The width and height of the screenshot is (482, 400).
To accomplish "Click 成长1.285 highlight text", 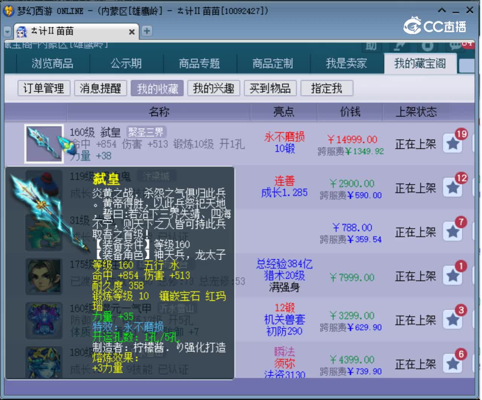I will pos(284,193).
